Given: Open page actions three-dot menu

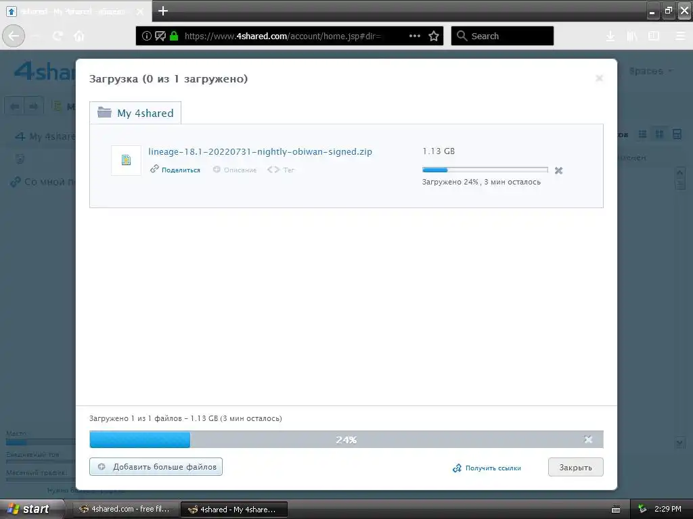Looking at the screenshot, I should pyautogui.click(x=415, y=36).
